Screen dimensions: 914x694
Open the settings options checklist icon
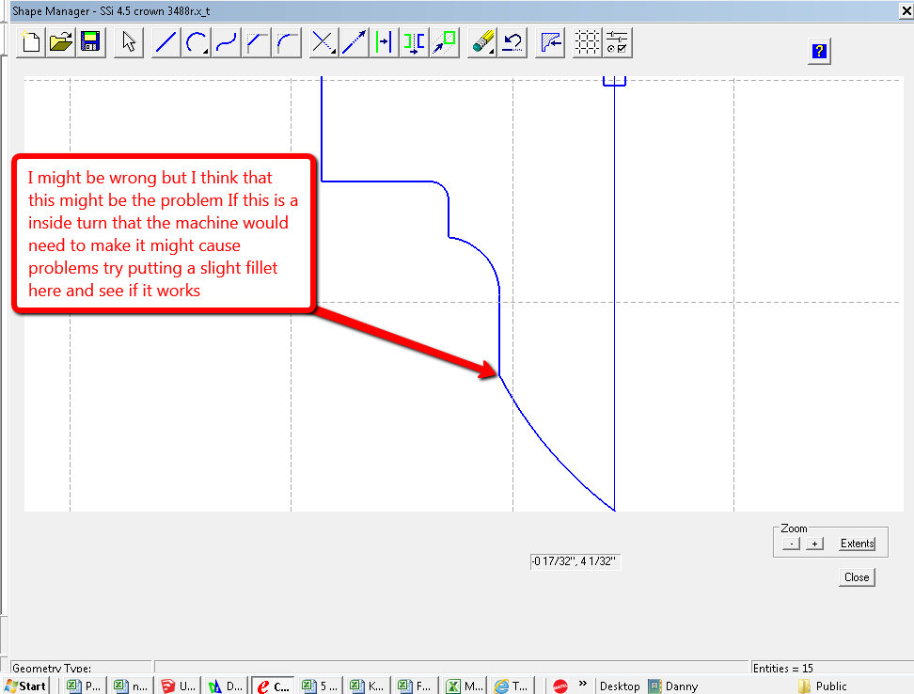(617, 42)
